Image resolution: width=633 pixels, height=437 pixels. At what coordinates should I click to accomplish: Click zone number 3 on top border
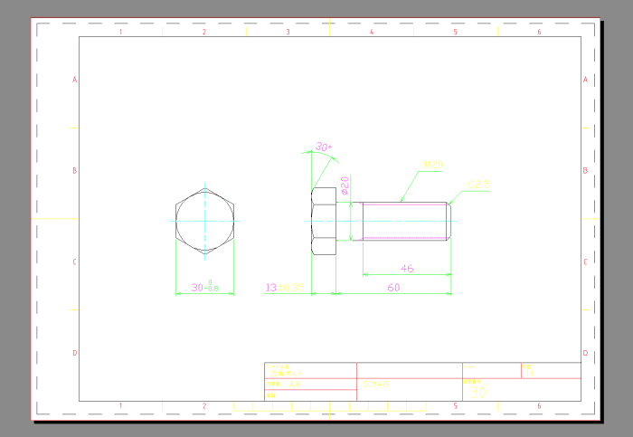288,32
